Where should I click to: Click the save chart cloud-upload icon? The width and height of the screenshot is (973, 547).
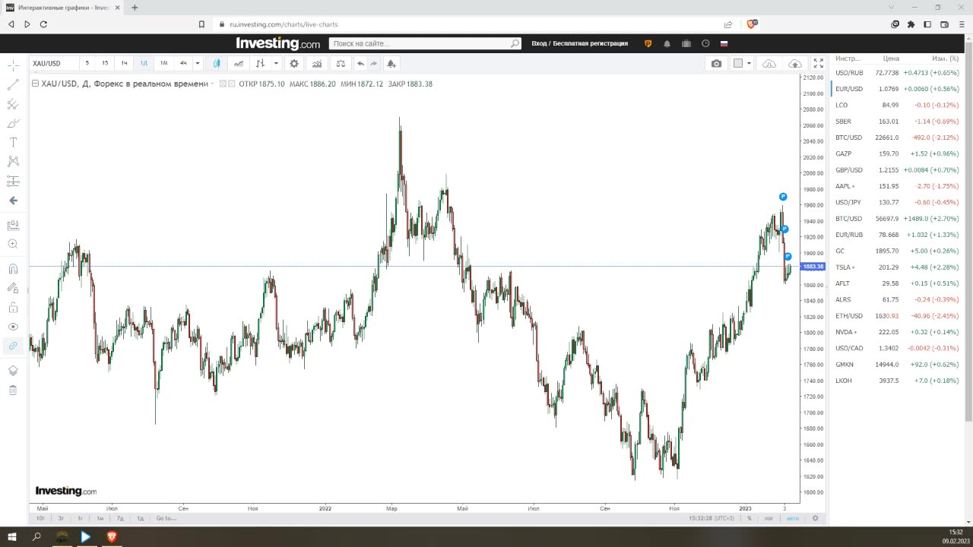click(x=795, y=64)
